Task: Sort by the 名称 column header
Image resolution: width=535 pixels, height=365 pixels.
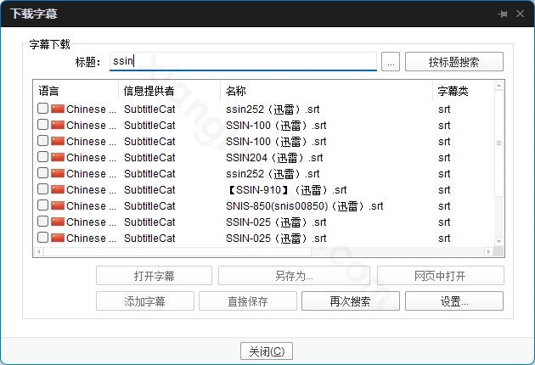Action: pos(327,91)
